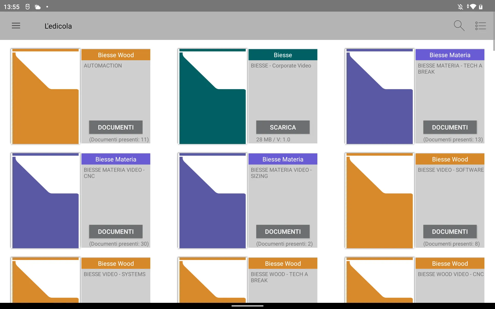Tap the search magnifier icon
Viewport: 495px width, 309px height.
coord(459,26)
